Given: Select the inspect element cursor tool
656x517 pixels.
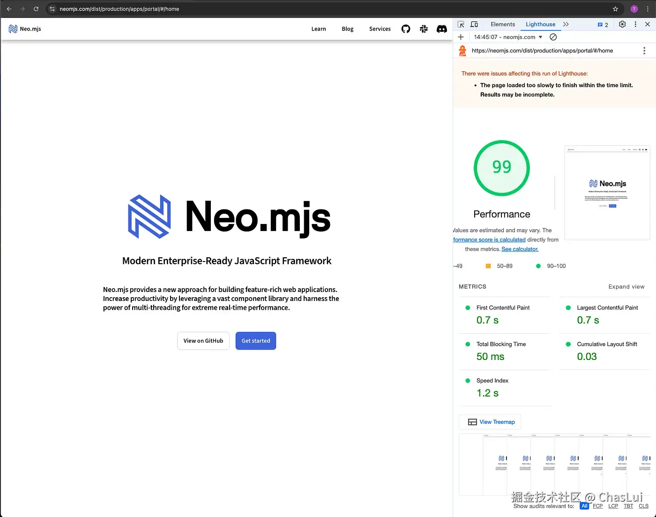Looking at the screenshot, I should (x=461, y=24).
